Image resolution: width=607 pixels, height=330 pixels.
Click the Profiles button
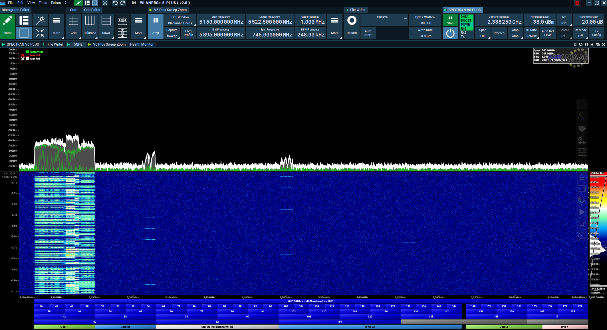(499, 33)
